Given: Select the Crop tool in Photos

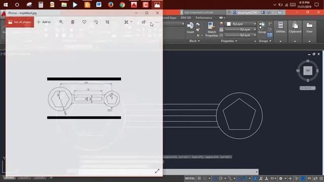Looking at the screenshot, I should point(107,22).
